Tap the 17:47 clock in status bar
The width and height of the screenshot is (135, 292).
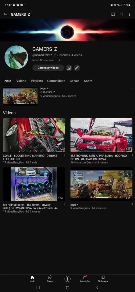click(x=8, y=5)
